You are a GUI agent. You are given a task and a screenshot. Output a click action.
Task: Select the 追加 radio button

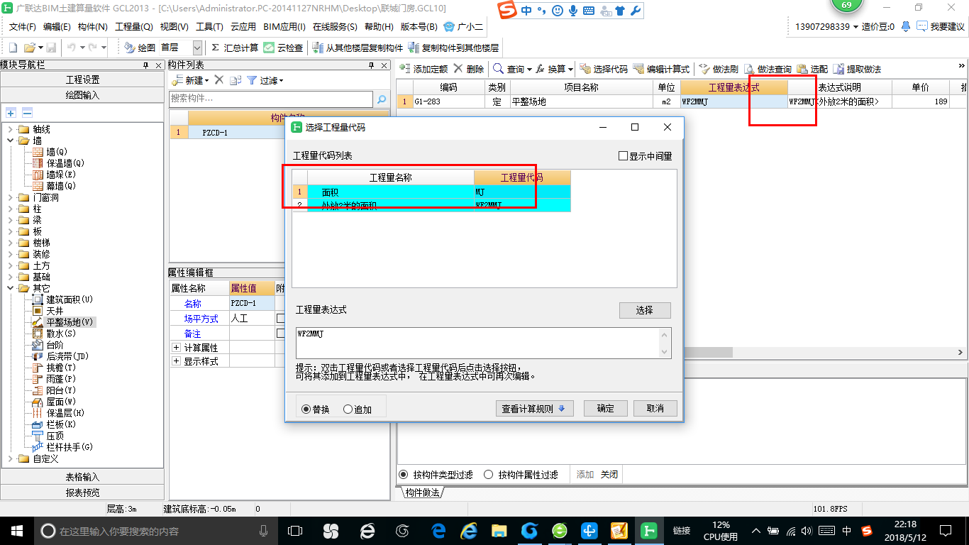click(348, 409)
